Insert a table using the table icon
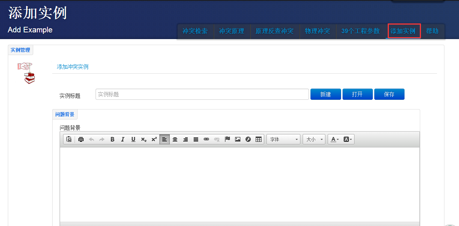Viewport: 459px width, 226px height. [x=259, y=139]
